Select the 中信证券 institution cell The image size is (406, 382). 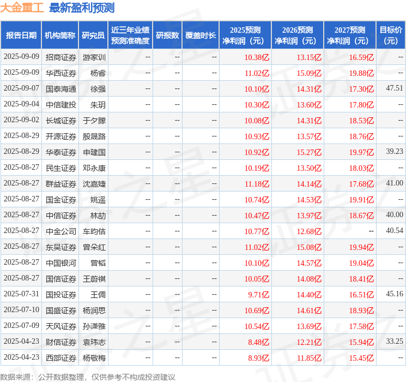(x=61, y=216)
